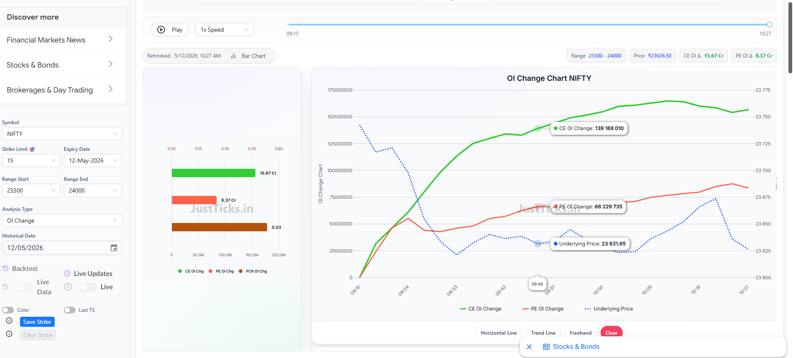793x358 pixels.
Task: Click info icon beside Save Strike
Action: point(9,320)
